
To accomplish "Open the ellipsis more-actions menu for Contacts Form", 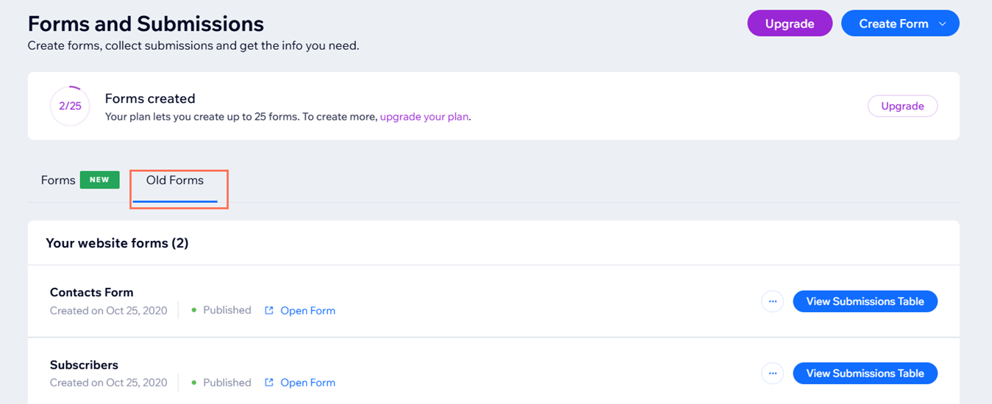I will pos(772,301).
